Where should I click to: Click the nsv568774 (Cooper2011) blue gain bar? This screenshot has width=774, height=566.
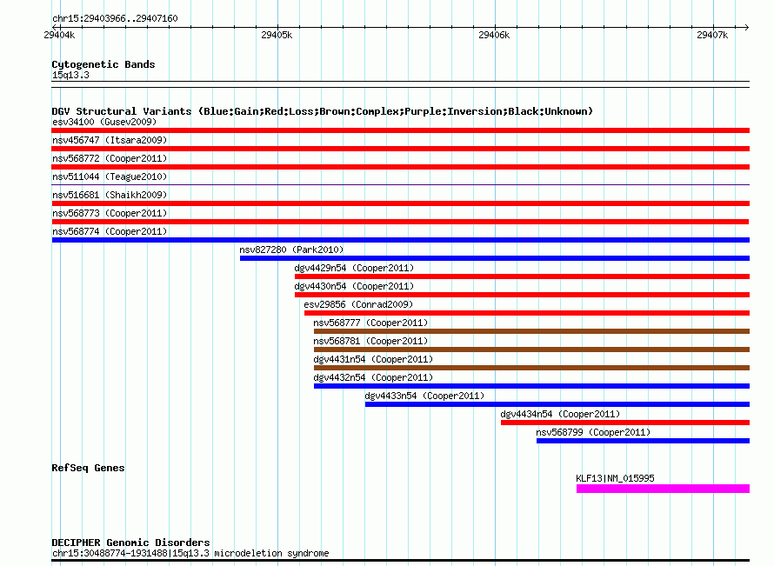pyautogui.click(x=401, y=240)
